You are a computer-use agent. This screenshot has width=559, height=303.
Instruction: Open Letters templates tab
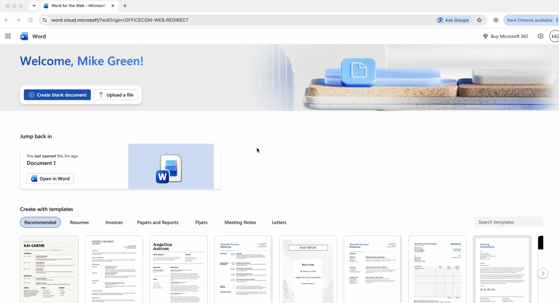(x=279, y=223)
